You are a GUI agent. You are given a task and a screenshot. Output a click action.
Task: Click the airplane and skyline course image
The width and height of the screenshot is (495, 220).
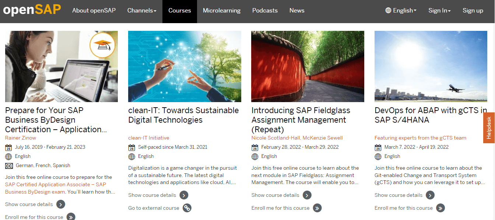431,66
